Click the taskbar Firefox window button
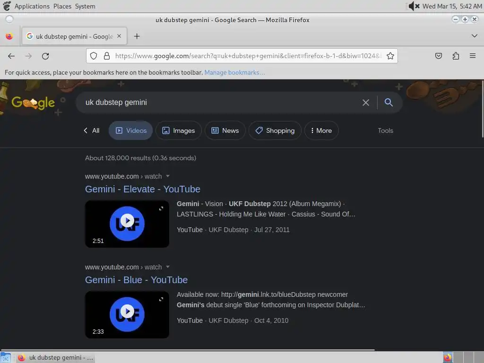Image resolution: width=484 pixels, height=363 pixels. [55, 357]
